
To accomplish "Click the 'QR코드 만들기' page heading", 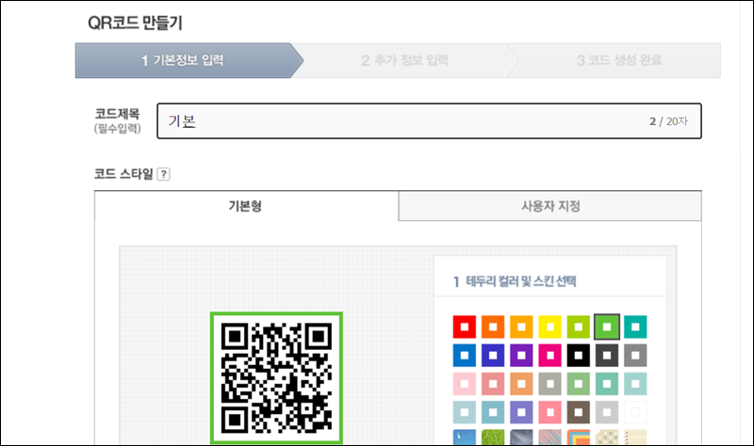I will pos(135,23).
